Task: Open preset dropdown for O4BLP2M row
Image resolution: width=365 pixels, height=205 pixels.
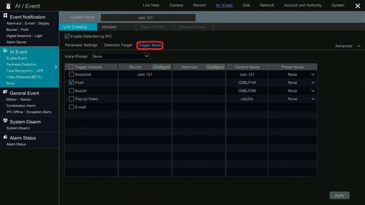Action: (313, 91)
